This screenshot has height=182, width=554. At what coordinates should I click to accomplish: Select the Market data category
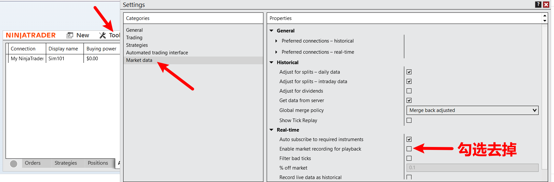[139, 60]
